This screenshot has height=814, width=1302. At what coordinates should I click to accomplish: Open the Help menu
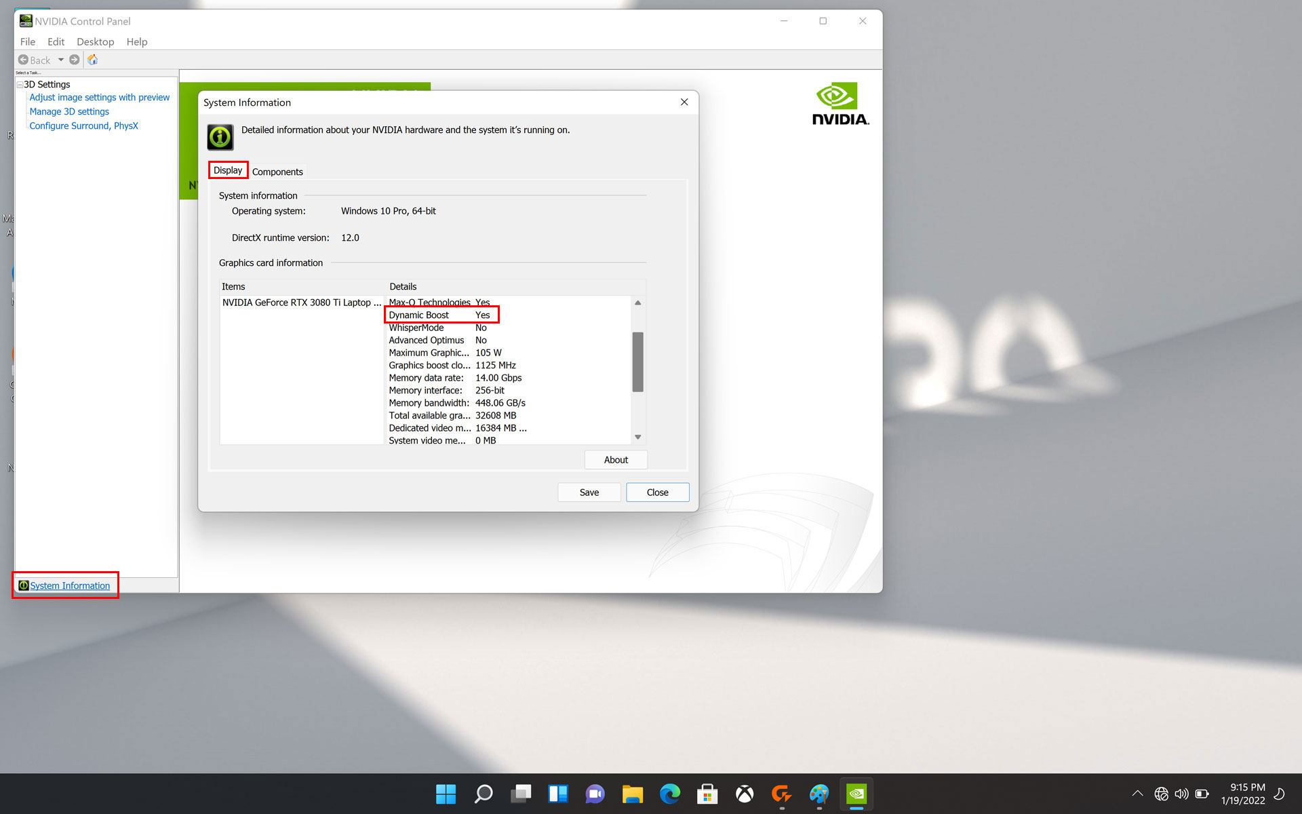click(x=136, y=41)
